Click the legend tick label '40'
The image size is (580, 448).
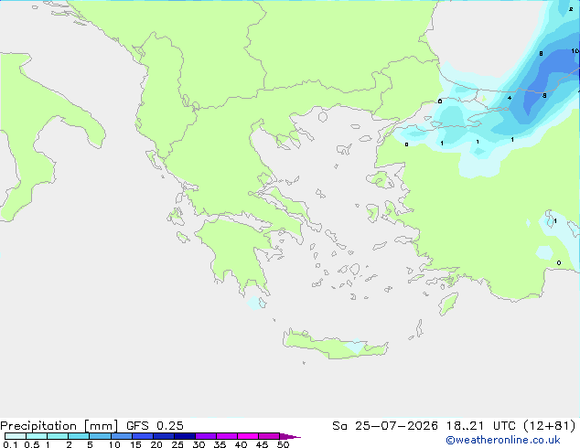point(241,444)
